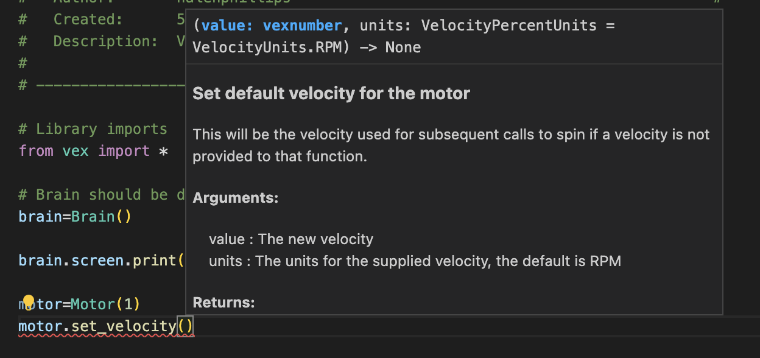The image size is (760, 358).
Task: Click the import keyword before the asterisk
Action: [124, 151]
